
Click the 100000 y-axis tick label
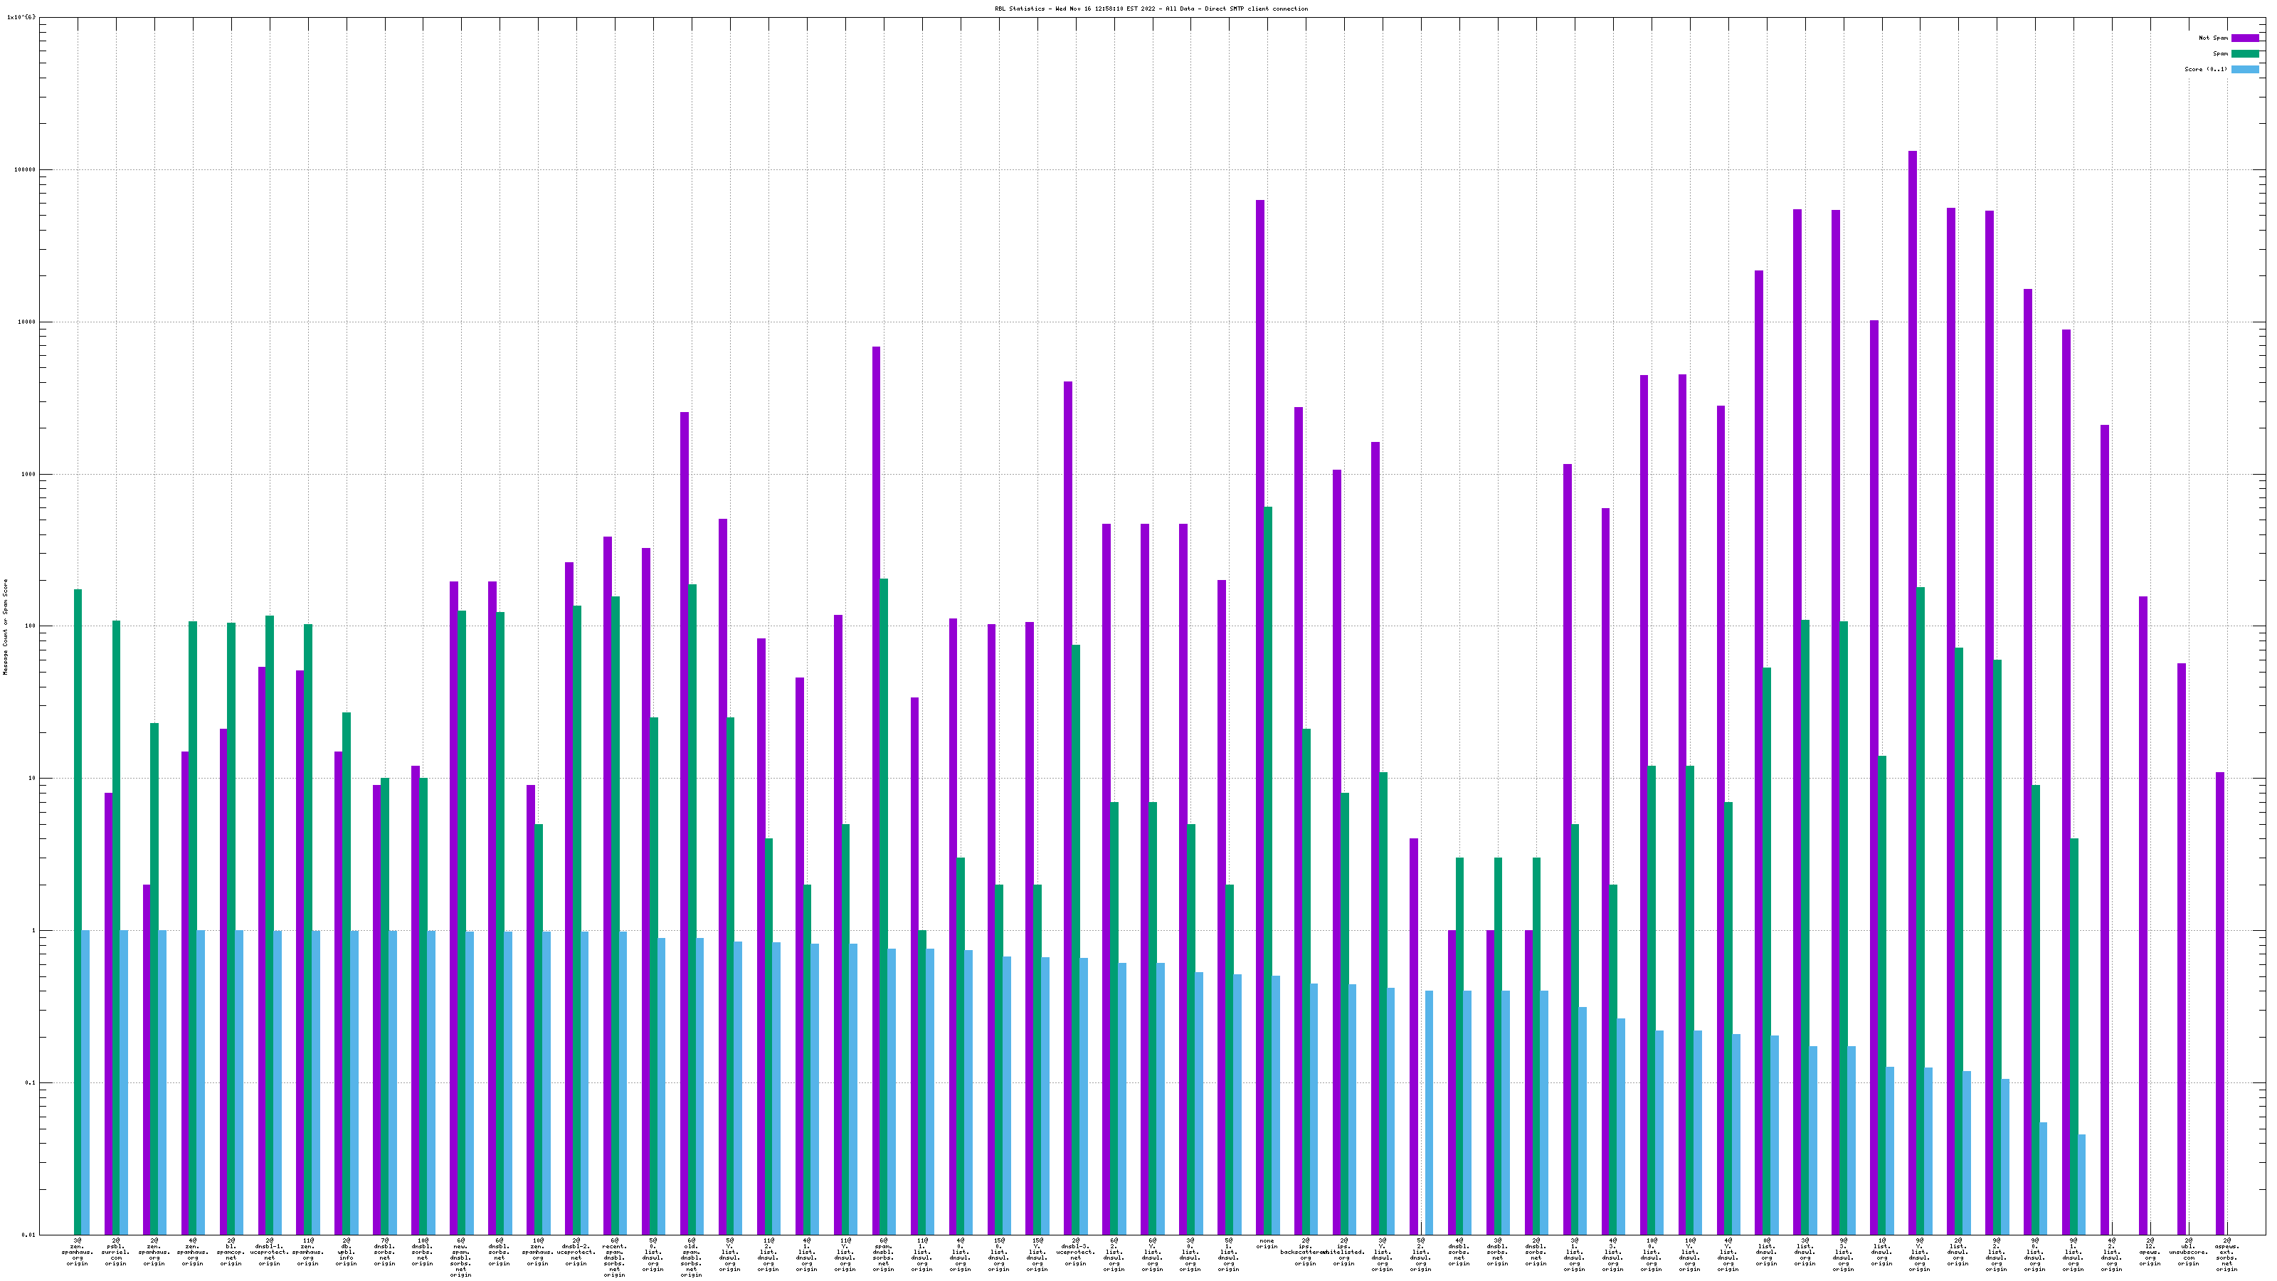[x=24, y=170]
